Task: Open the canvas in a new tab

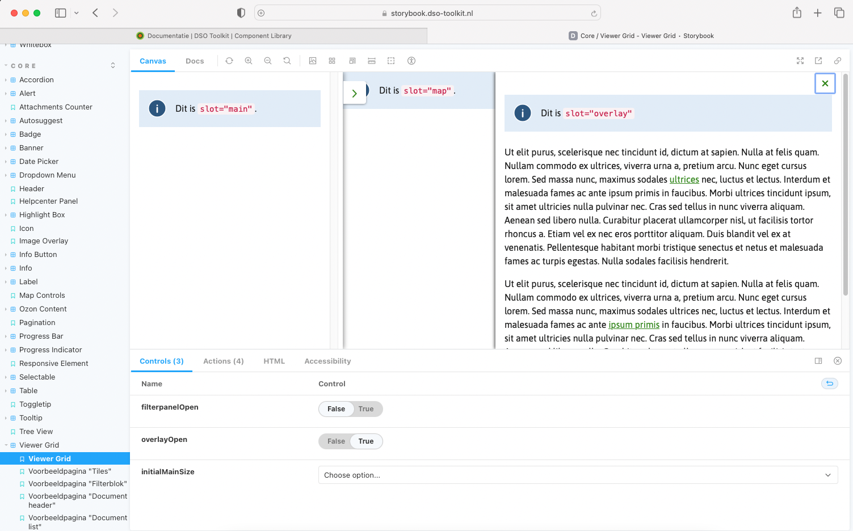Action: [818, 61]
